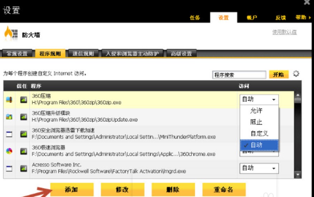Switch to the 任务 top tab
The image size is (314, 197).
[195, 18]
